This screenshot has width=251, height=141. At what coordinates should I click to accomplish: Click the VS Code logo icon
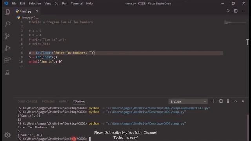click(x=6, y=4)
